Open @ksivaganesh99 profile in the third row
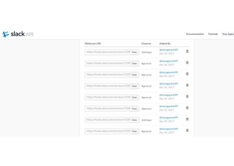This screenshot has width=234, height=166. pos(168,73)
